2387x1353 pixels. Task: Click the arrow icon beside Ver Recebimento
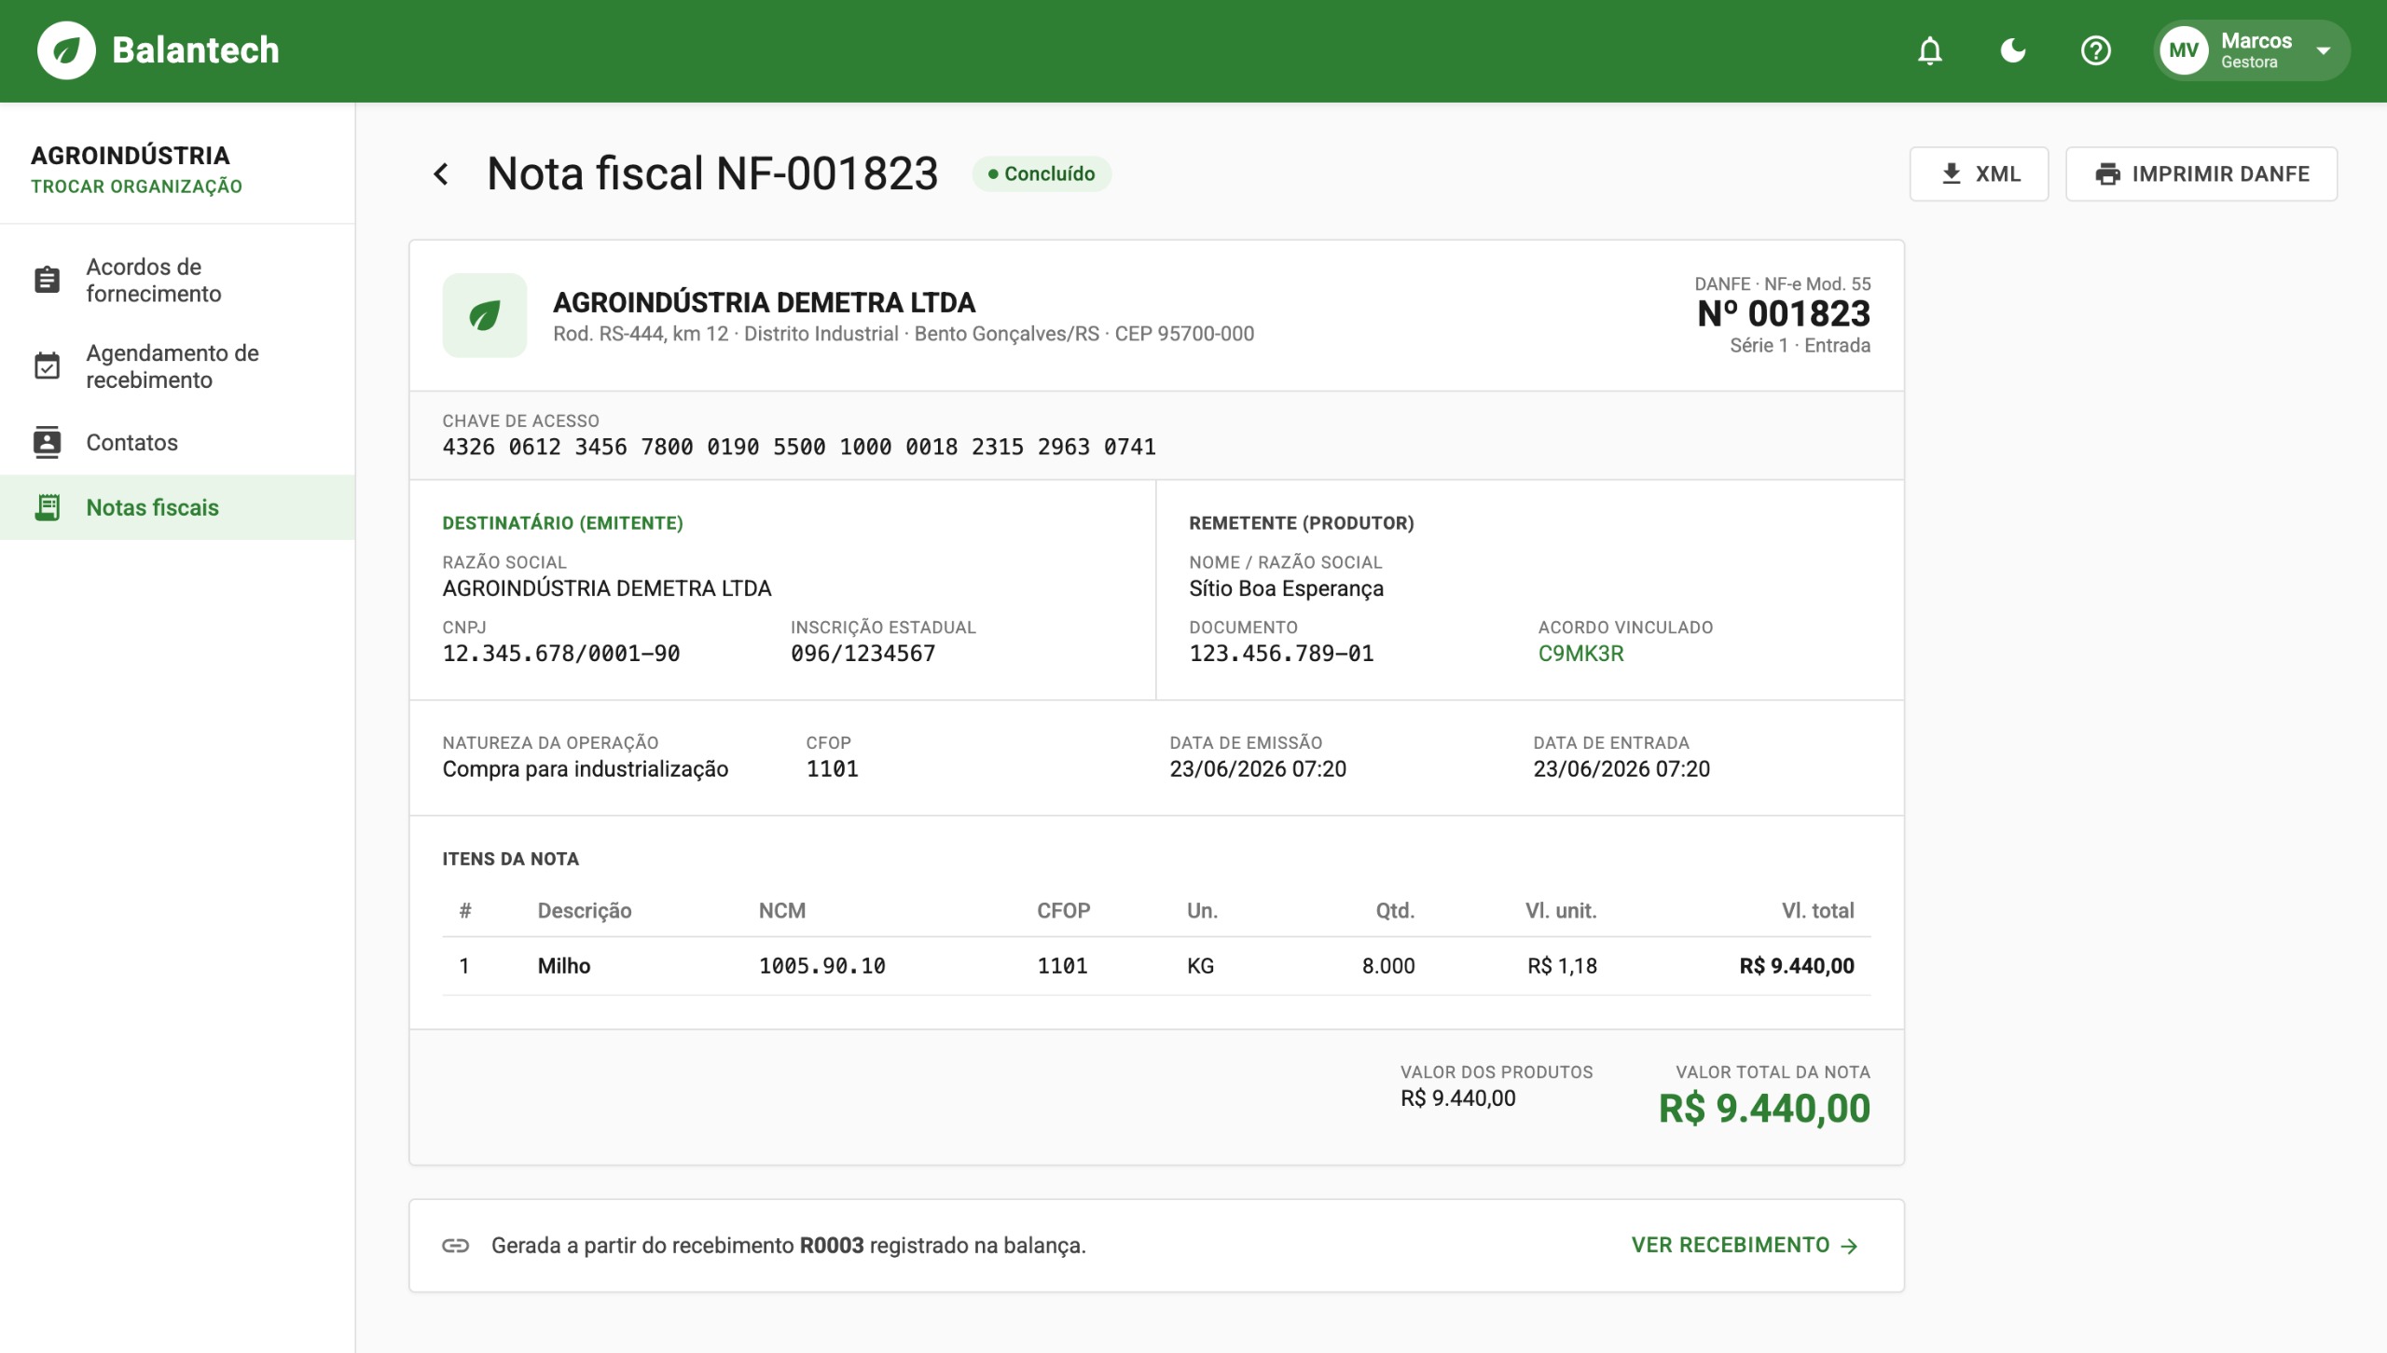point(1849,1246)
